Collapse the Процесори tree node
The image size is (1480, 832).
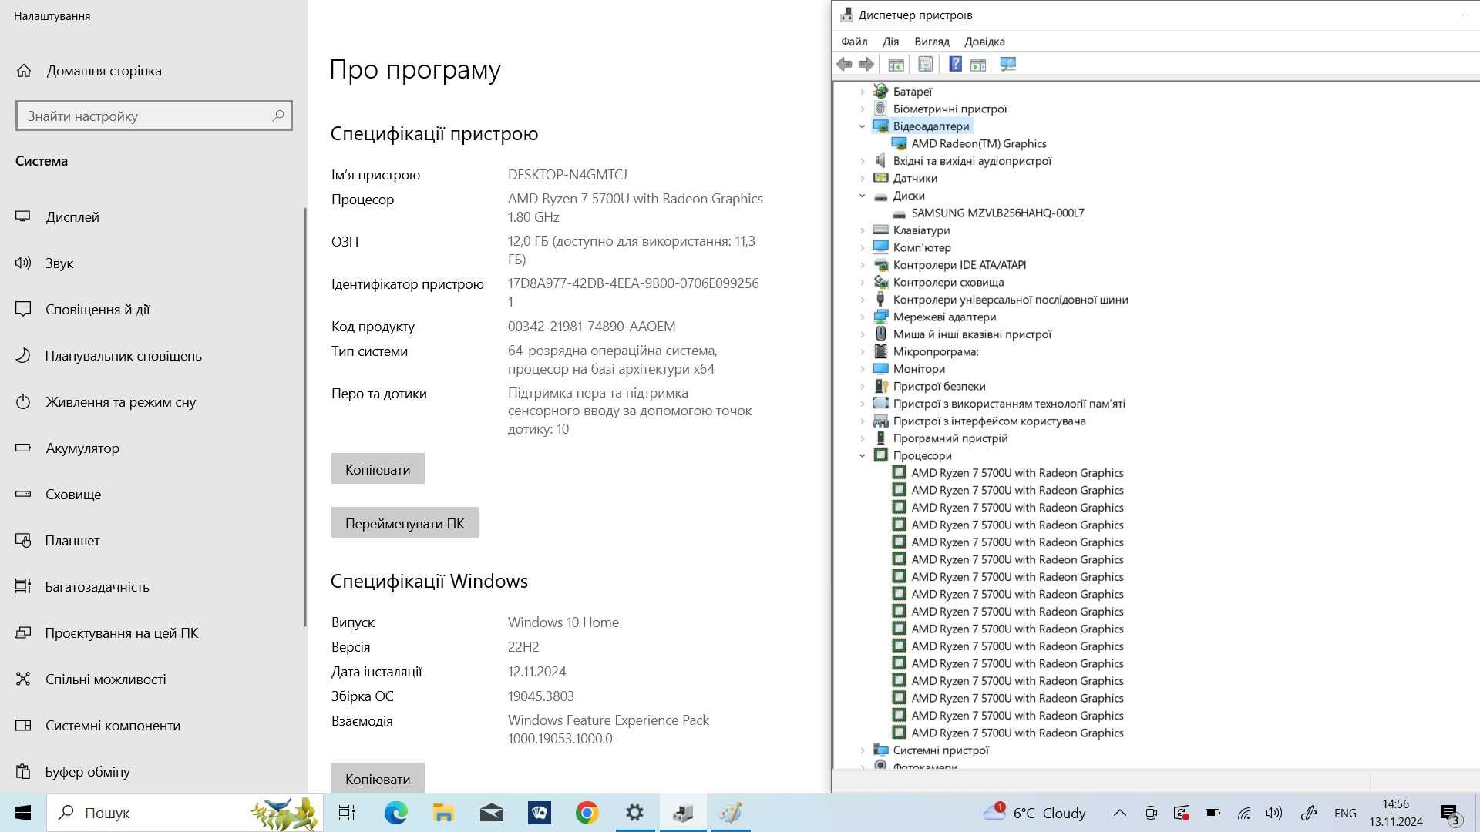pos(863,456)
